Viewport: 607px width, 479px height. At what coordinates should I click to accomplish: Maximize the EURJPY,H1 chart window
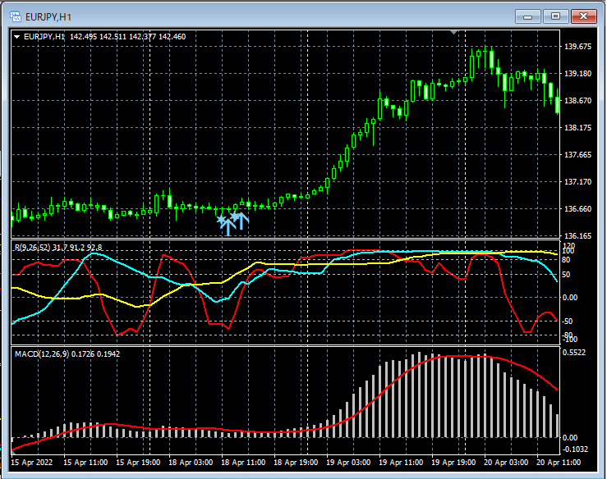tap(556, 16)
